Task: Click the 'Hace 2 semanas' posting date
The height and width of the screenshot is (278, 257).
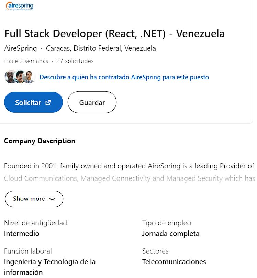Action: pyautogui.click(x=26, y=61)
